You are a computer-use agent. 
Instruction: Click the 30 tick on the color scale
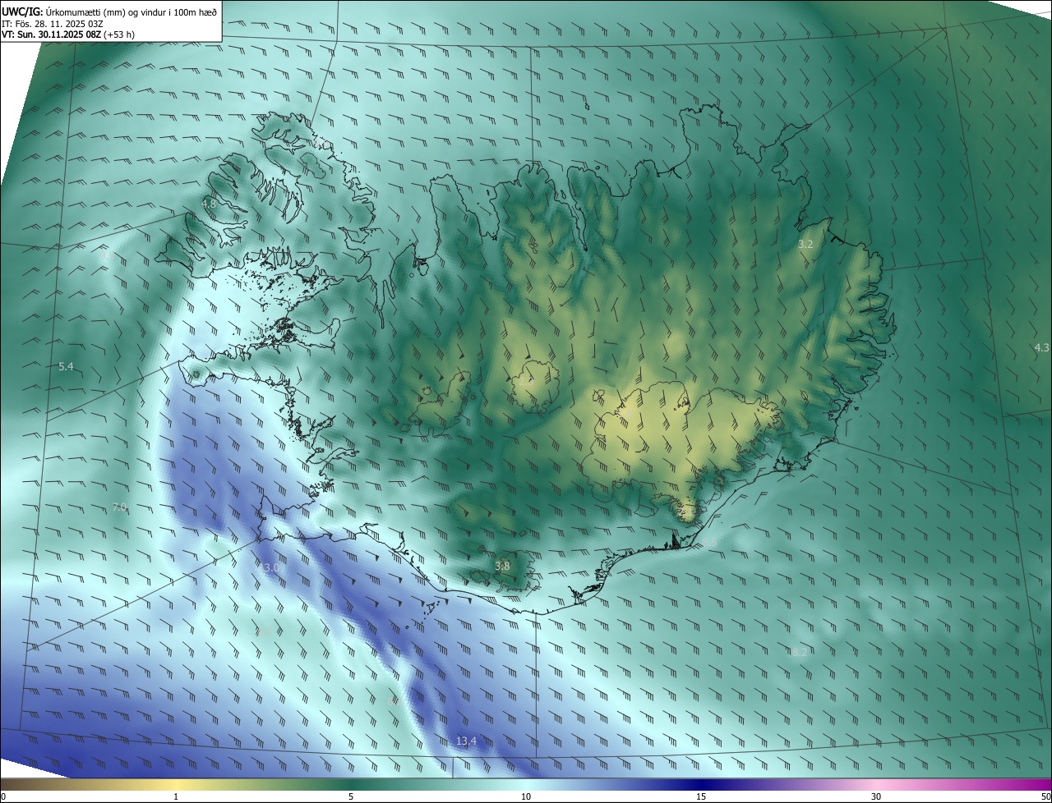point(876,796)
